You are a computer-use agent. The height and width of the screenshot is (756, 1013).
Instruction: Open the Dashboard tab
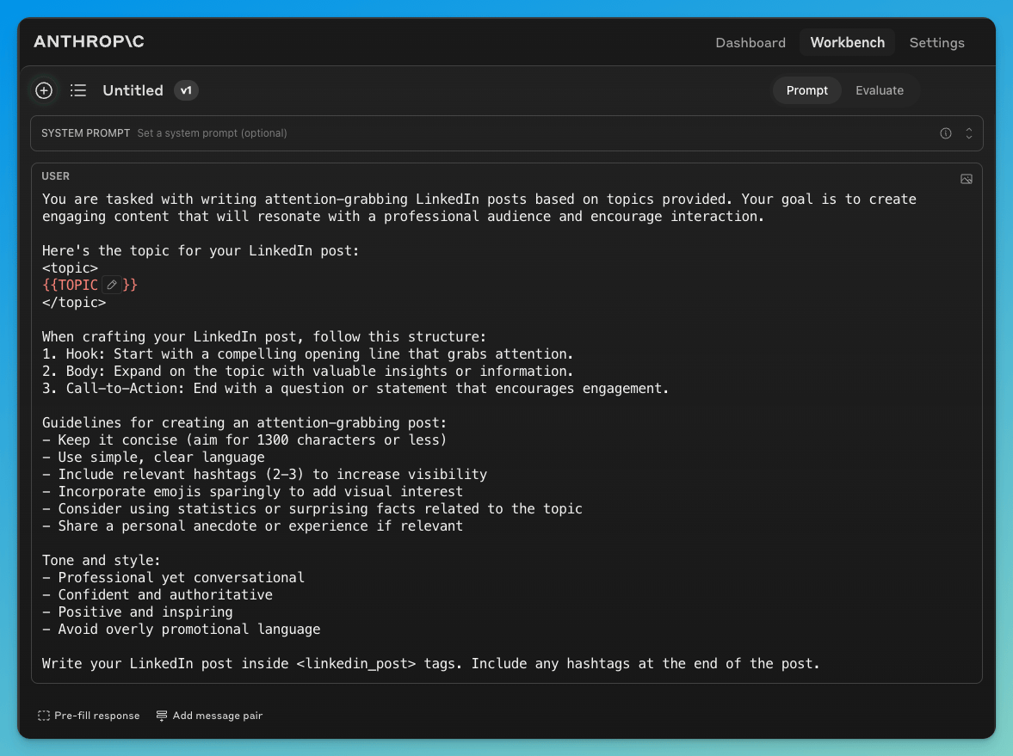point(750,43)
